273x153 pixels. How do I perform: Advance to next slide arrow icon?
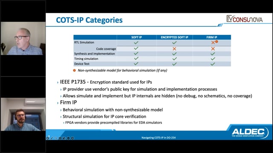tap(73, 138)
